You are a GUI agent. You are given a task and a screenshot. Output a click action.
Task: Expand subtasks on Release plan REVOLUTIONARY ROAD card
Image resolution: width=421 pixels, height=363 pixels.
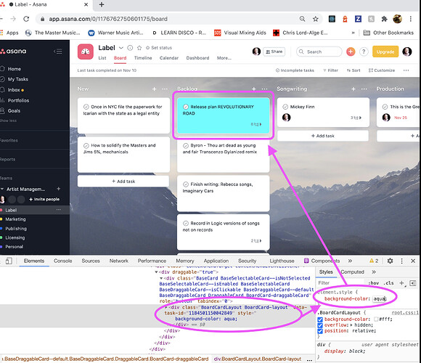click(256, 124)
